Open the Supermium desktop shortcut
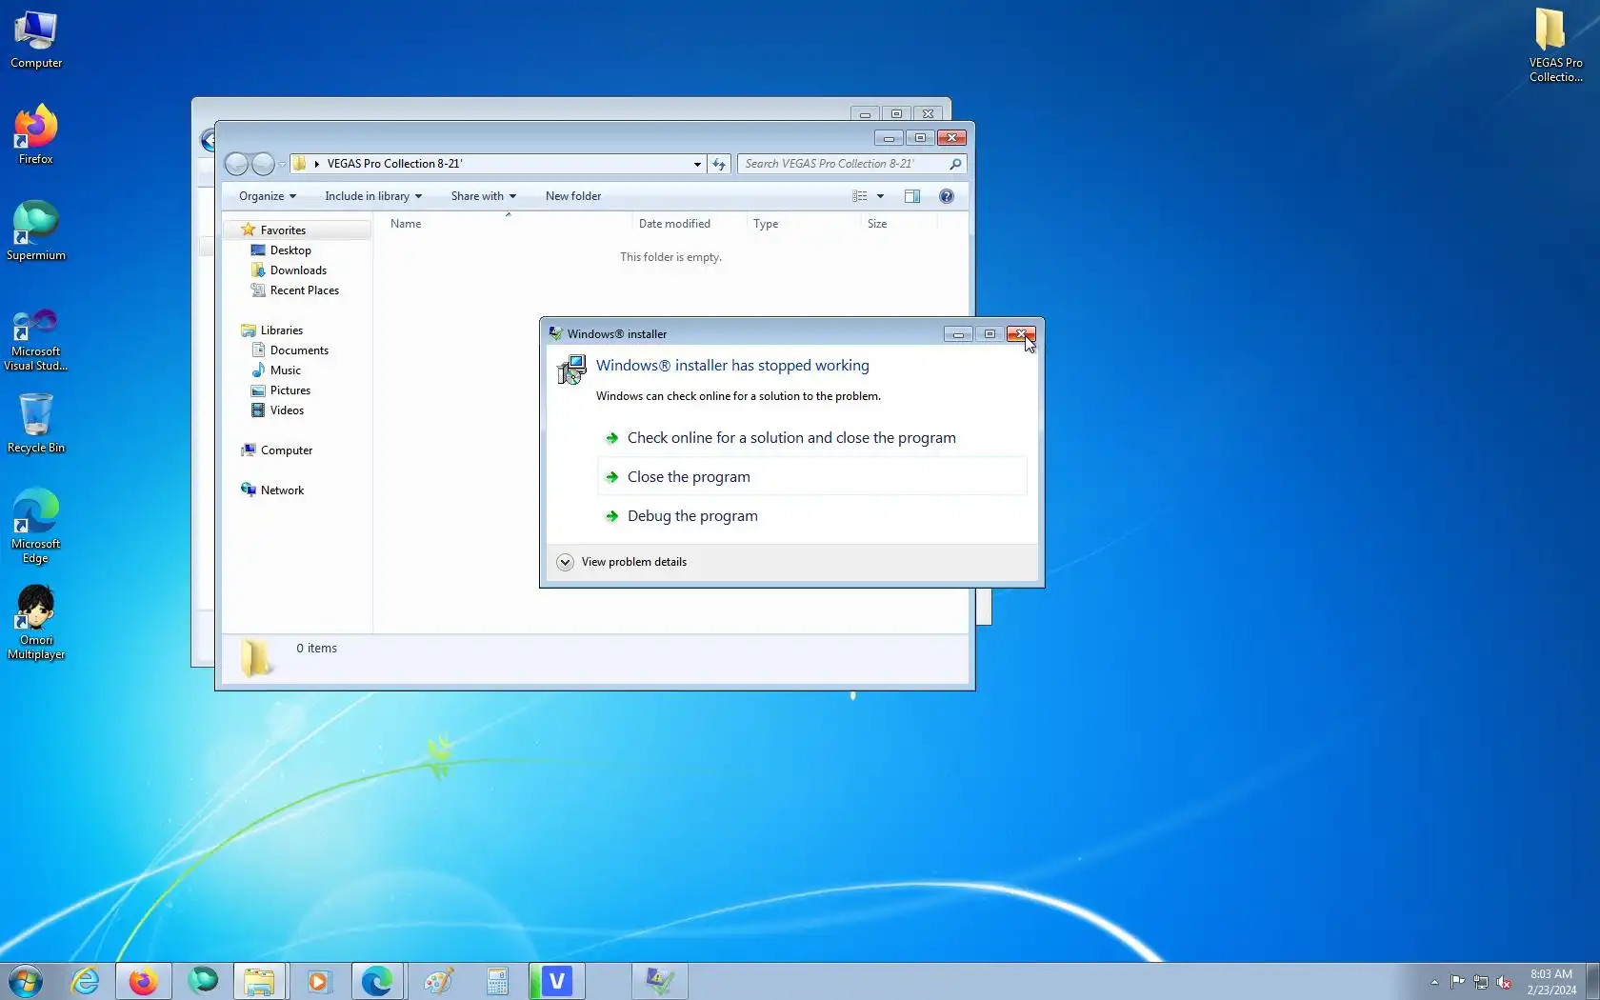Viewport: 1600px width, 1000px height. point(36,231)
